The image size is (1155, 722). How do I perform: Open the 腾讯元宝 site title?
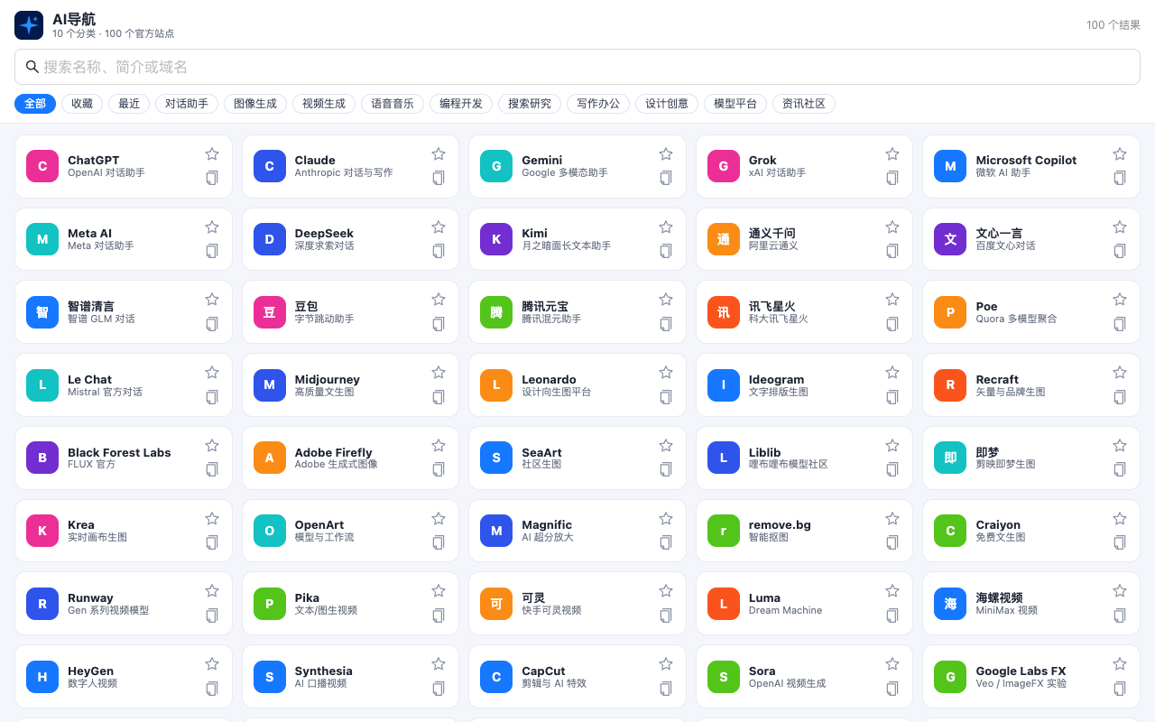pos(545,307)
